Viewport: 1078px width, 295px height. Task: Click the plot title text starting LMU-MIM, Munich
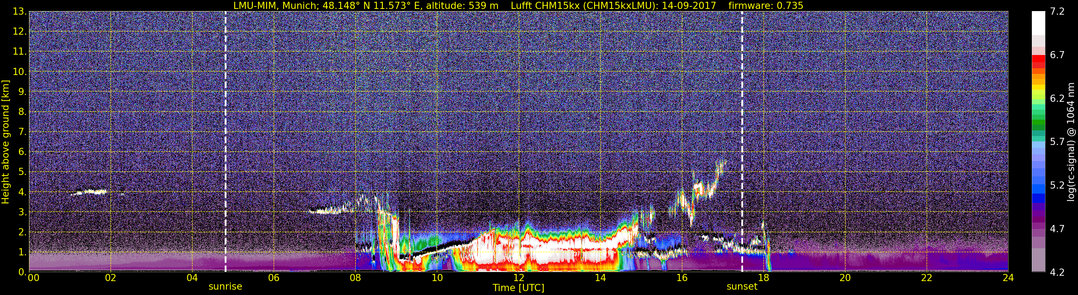(x=518, y=5)
